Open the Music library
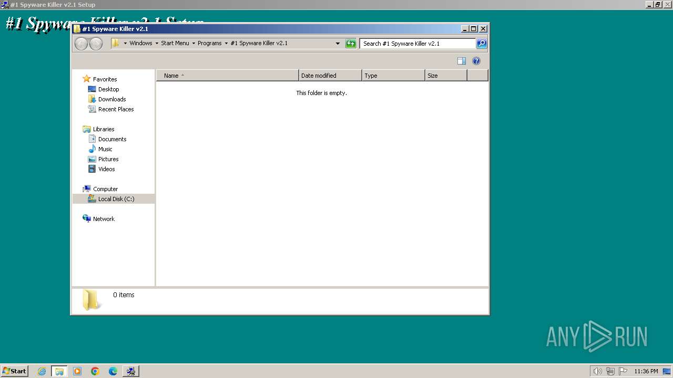The height and width of the screenshot is (378, 673). click(x=105, y=149)
